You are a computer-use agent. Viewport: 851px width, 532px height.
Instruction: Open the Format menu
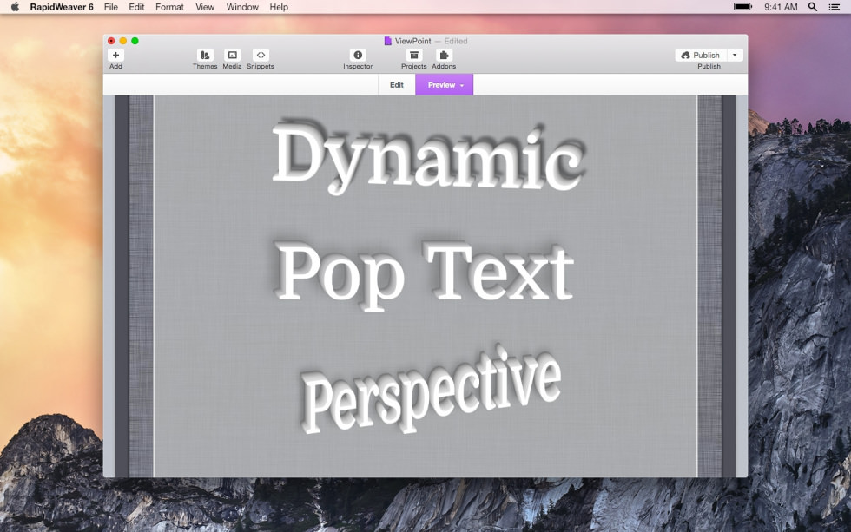click(169, 7)
